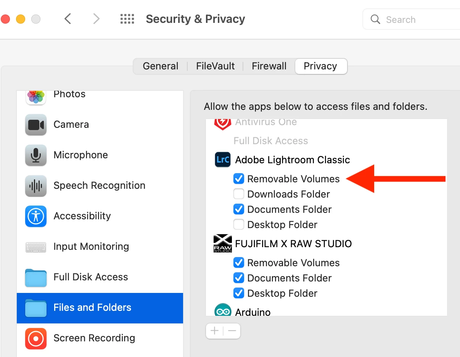Screen dimensions: 460x357
Task: Select Microphone in privacy list
Action: click(x=81, y=155)
